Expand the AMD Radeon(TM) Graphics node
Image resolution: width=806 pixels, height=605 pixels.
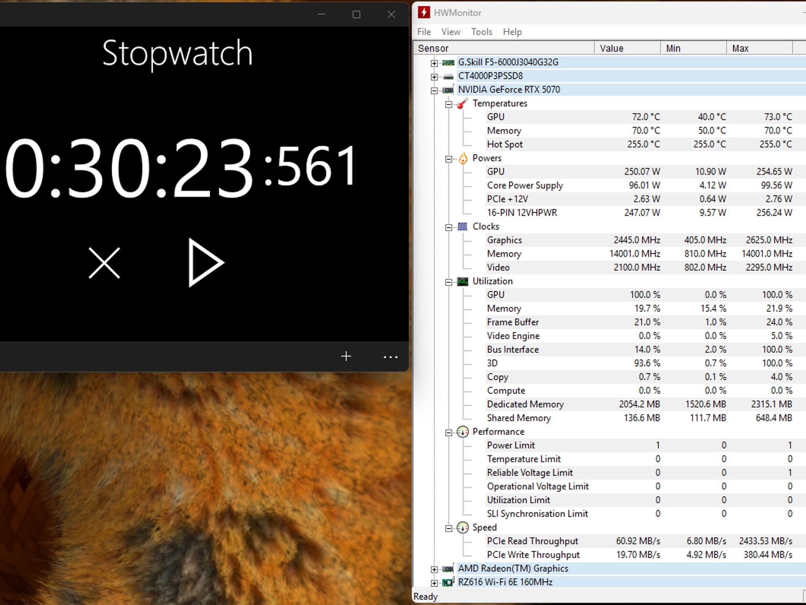click(434, 569)
